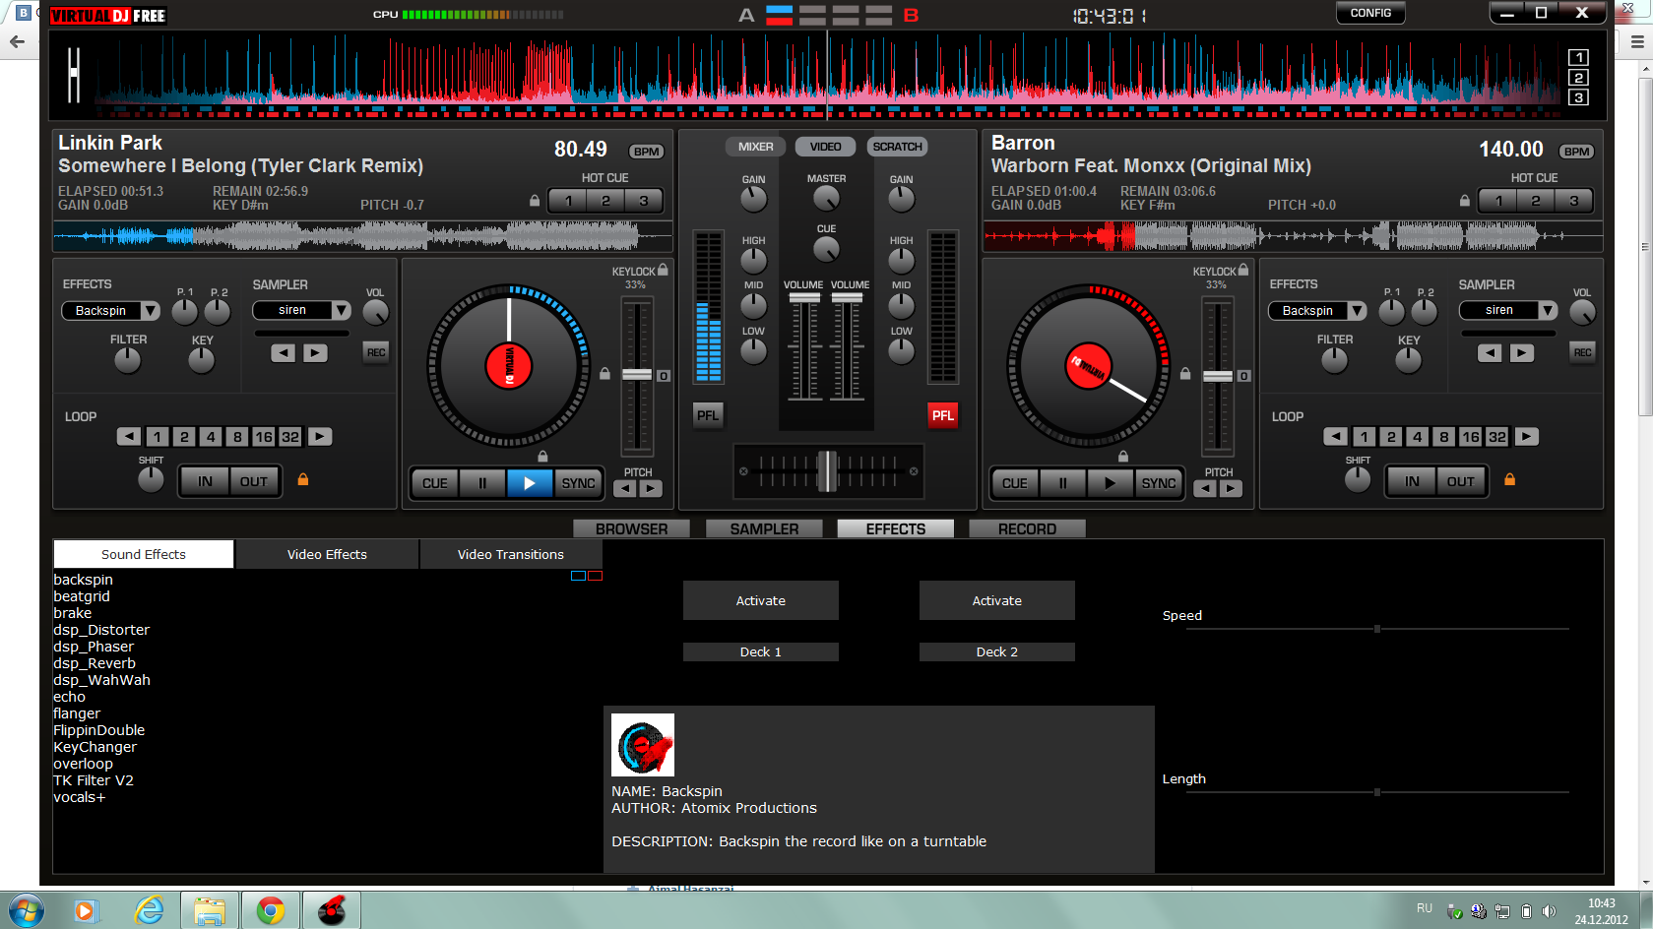Image resolution: width=1653 pixels, height=929 pixels.
Task: Select the Video Transitions tab
Action: (510, 554)
